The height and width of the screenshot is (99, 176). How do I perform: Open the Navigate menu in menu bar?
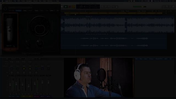[29, 1]
